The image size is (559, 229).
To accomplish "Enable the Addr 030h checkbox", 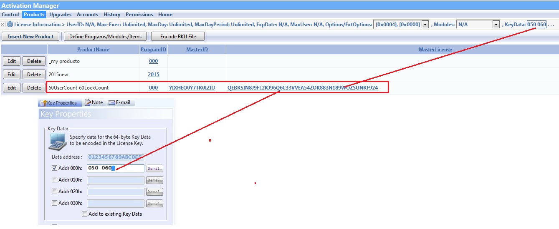I will (x=54, y=204).
